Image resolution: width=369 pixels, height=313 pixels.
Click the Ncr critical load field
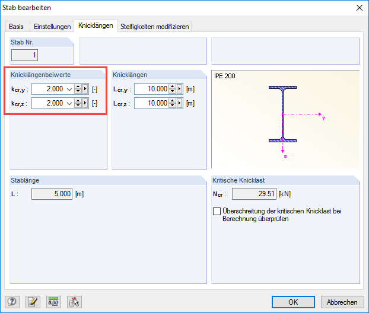coord(254,194)
